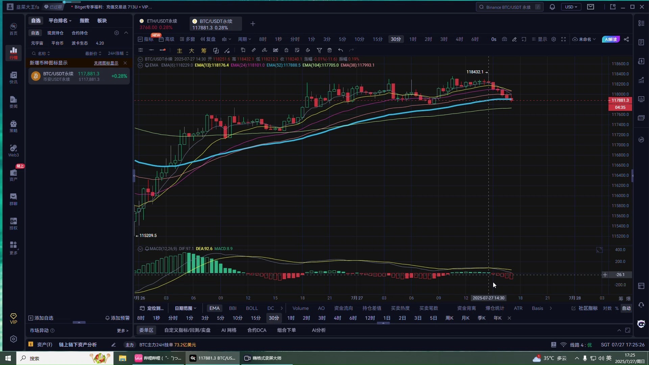The height and width of the screenshot is (365, 649).
Task: Click the trash delete drawings icon
Action: 330,50
